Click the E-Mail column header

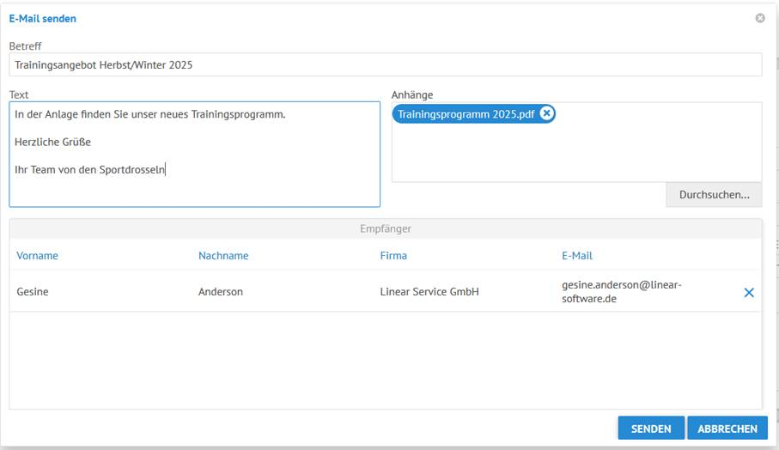[577, 255]
